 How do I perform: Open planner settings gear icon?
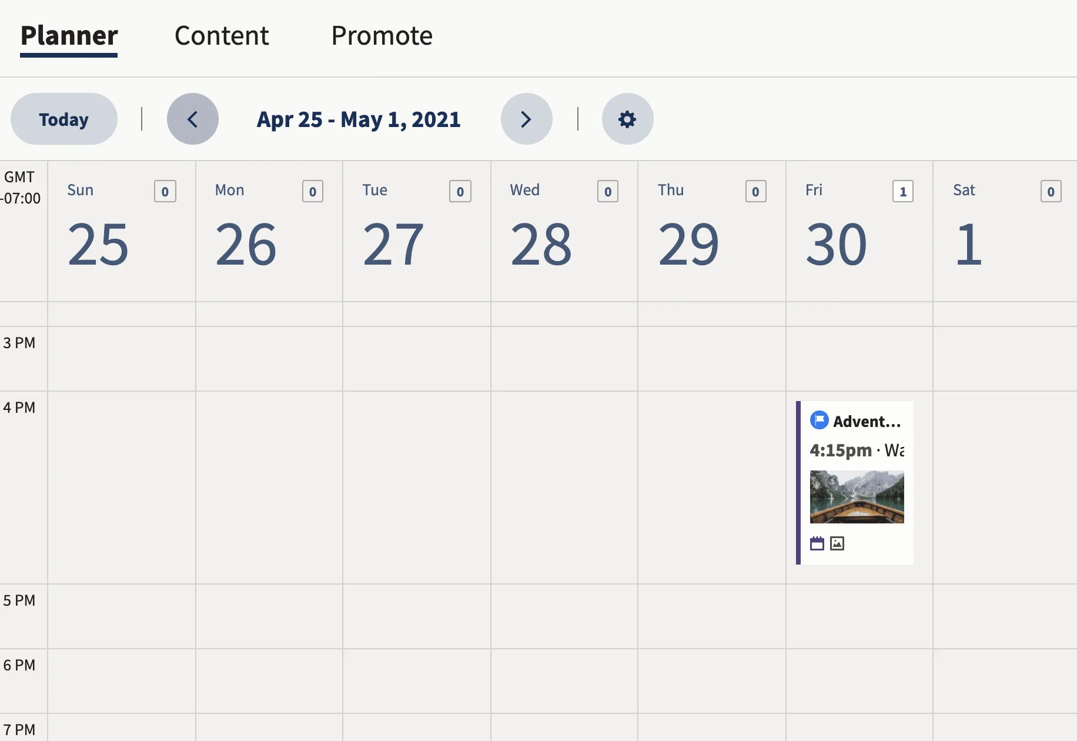627,119
